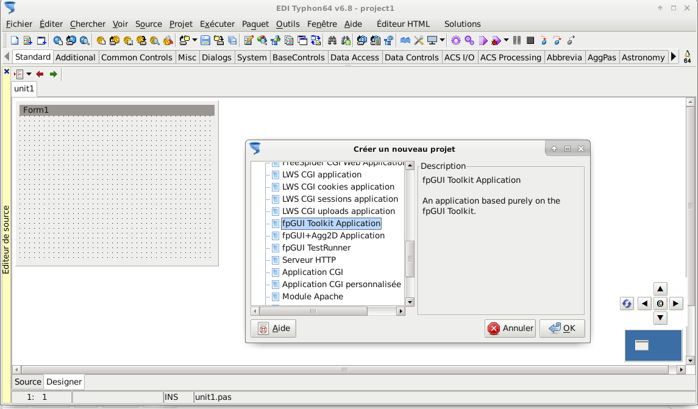Image resolution: width=698 pixels, height=409 pixels.
Task: Click the red back arrow in editor toolbar
Action: click(x=40, y=74)
